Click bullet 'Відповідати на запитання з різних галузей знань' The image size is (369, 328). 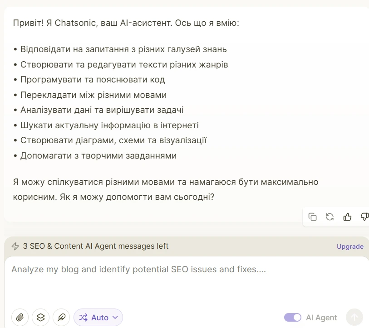123,49
